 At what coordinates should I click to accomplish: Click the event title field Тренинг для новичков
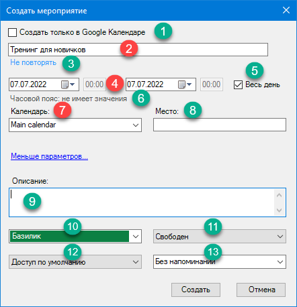click(x=138, y=50)
